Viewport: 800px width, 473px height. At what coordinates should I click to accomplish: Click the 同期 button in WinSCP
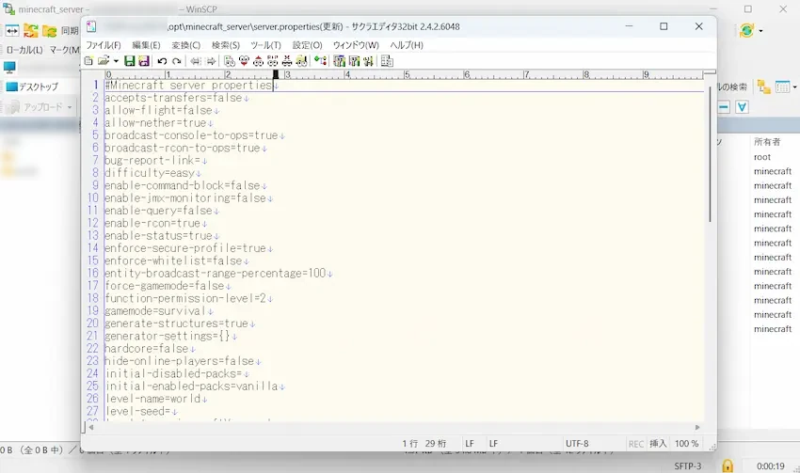[70, 31]
